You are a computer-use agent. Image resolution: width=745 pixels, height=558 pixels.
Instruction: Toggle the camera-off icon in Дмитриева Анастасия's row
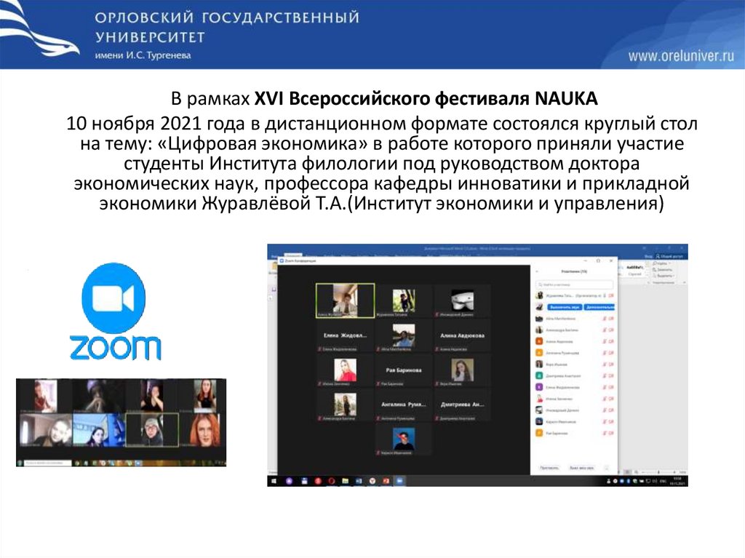(611, 376)
